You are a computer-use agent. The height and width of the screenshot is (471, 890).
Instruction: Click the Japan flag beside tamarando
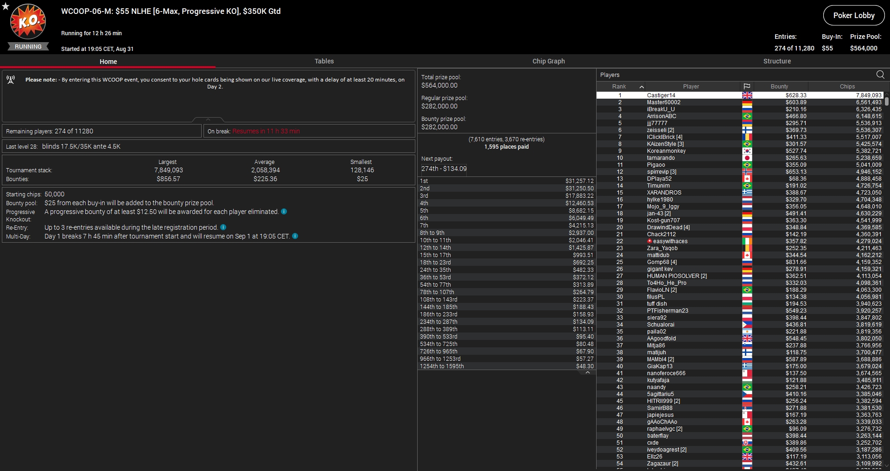pos(747,158)
